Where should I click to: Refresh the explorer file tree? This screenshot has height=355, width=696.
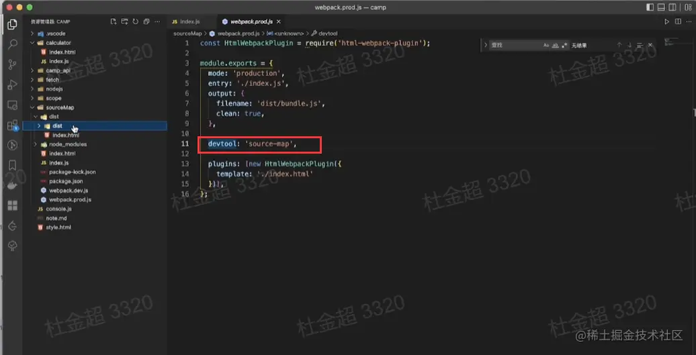136,21
